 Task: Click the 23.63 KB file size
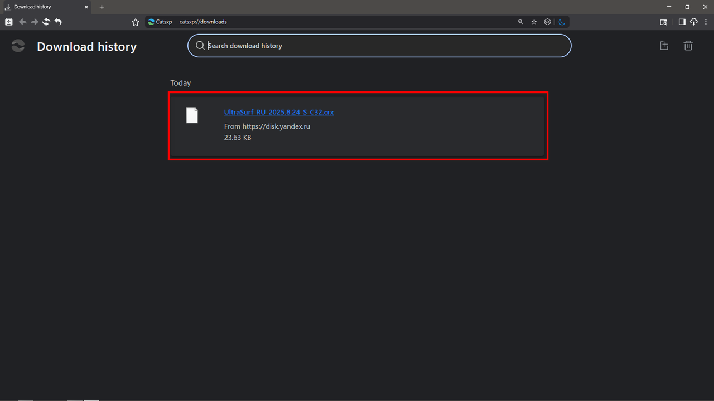coord(238,138)
